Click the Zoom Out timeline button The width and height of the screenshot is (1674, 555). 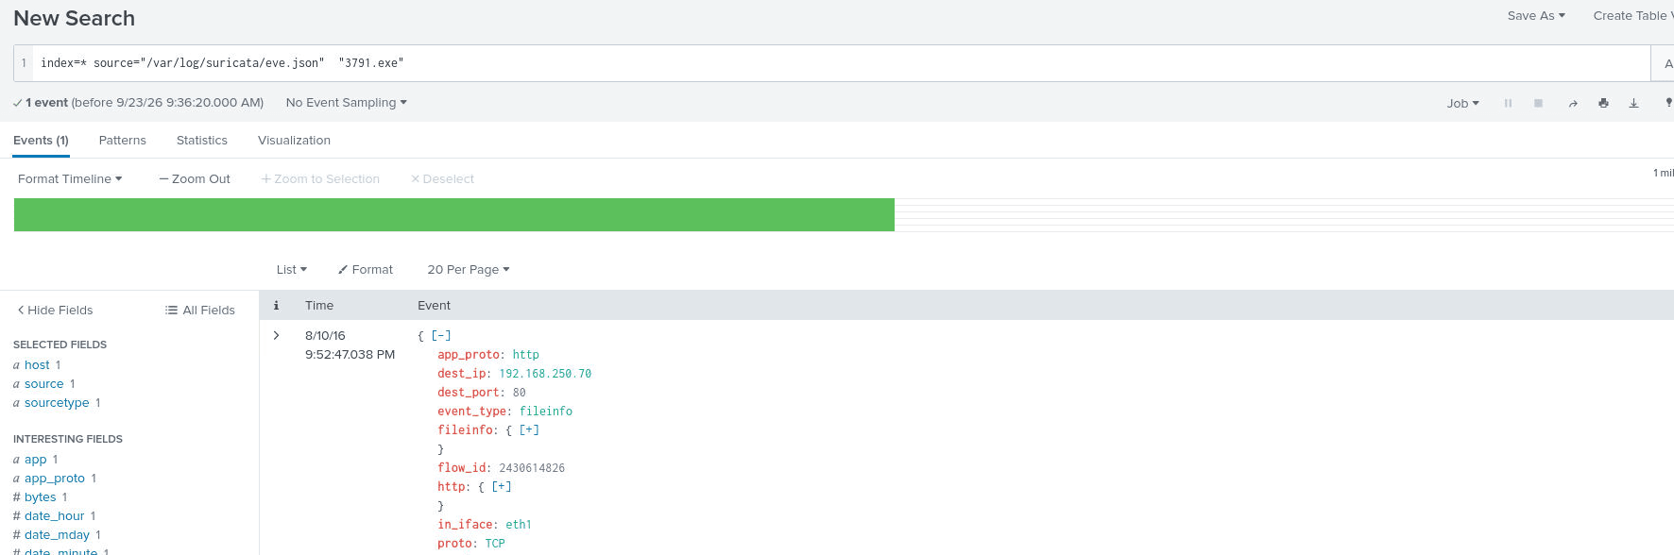coord(195,178)
